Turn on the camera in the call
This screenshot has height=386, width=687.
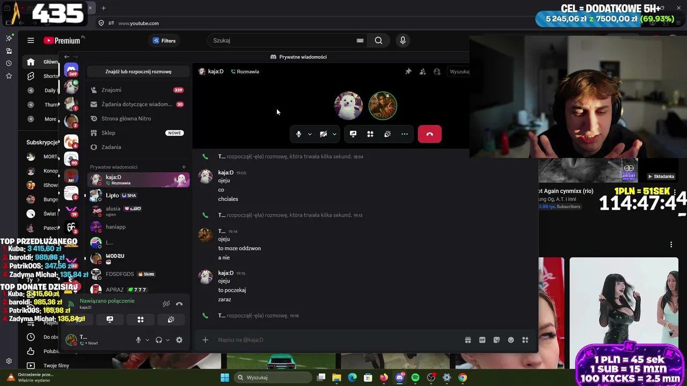point(323,134)
